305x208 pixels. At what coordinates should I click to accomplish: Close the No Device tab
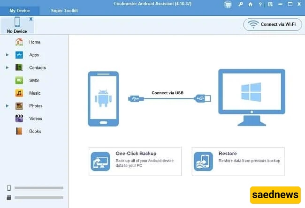(x=30, y=19)
